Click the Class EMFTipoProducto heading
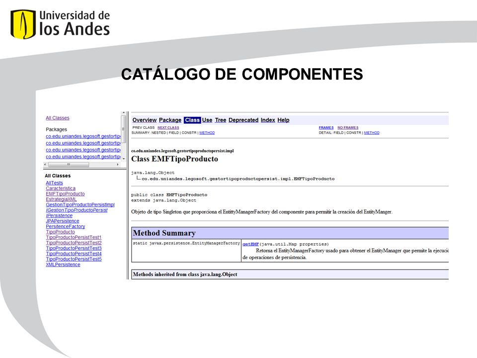Viewport: 477px width, 358px height. coord(174,159)
